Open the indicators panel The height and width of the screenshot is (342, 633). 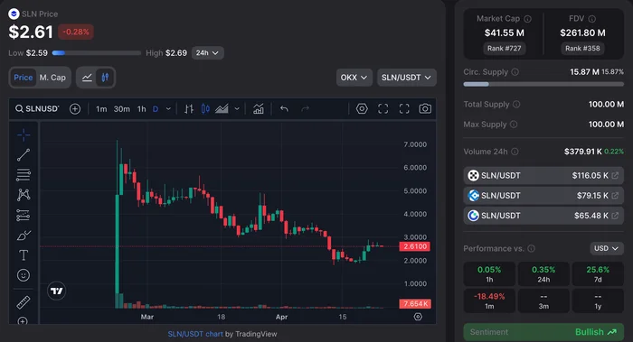click(259, 109)
